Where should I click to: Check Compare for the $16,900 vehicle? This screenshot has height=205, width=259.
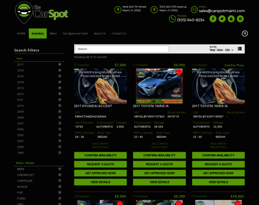click(x=193, y=196)
